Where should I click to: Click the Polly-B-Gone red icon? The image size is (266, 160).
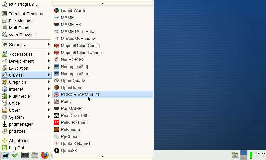click(57, 122)
